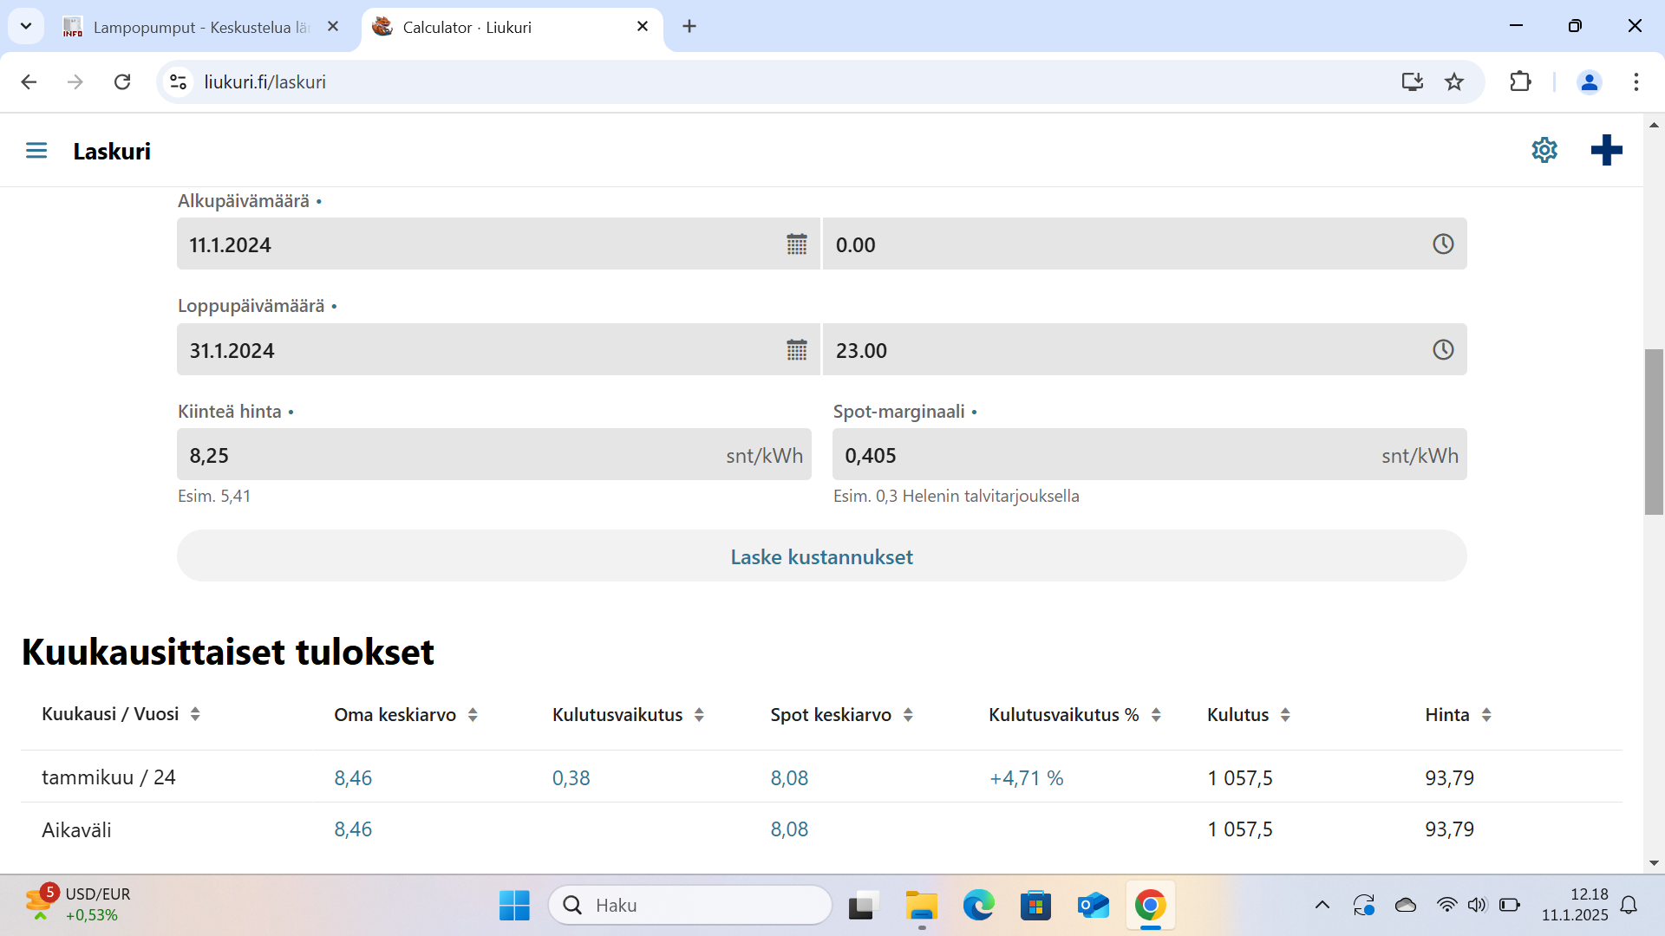Switch to the Lampopumput browser tab
This screenshot has height=936, width=1665.
pos(199,27)
